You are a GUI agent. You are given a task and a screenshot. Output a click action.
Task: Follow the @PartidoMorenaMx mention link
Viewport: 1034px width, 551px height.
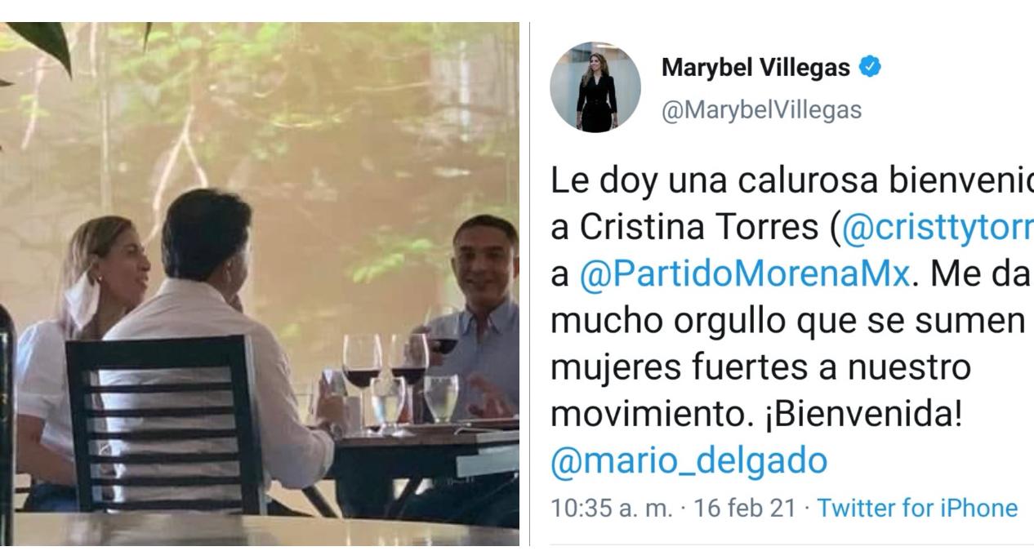[744, 275]
